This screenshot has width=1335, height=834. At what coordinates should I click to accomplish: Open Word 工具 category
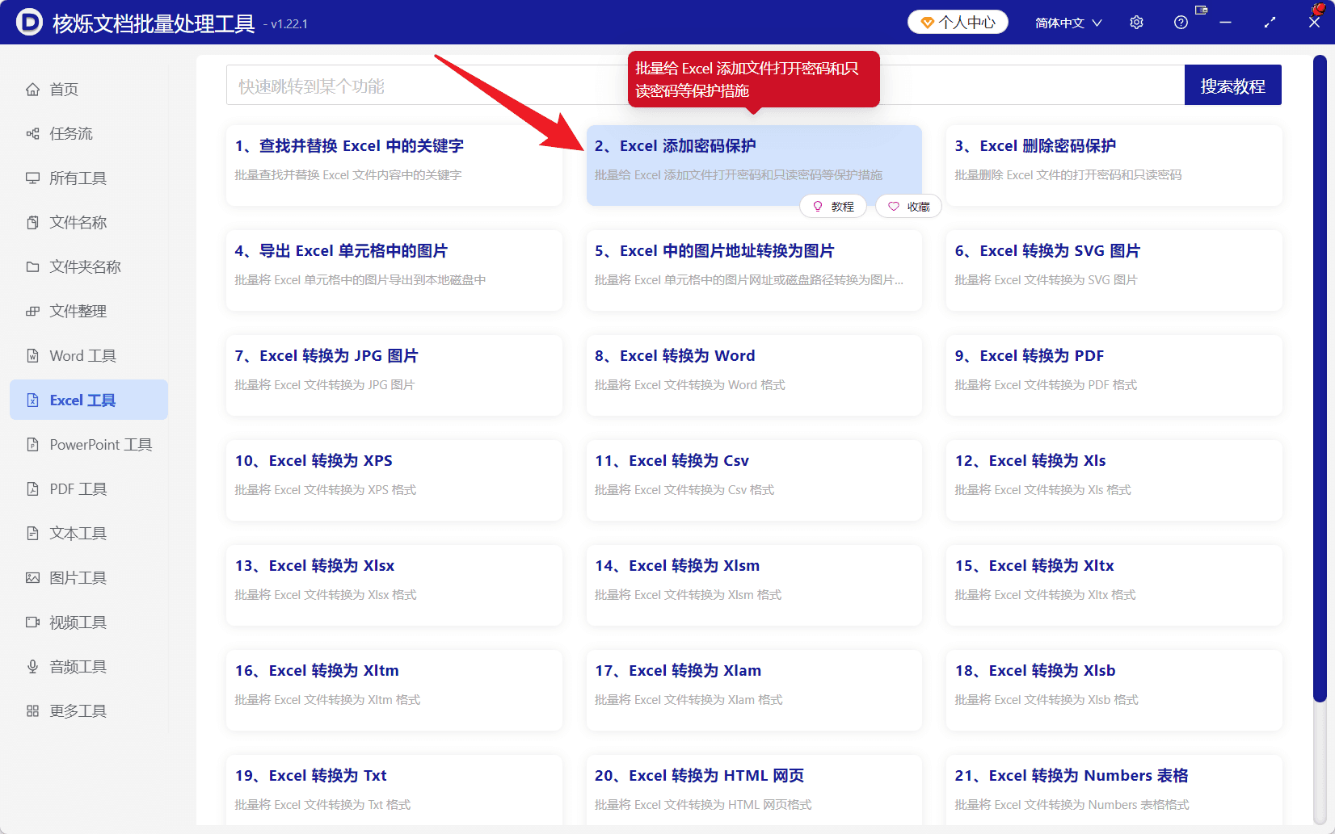coord(89,356)
